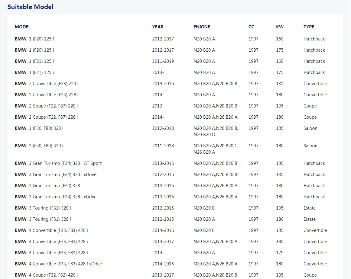
Task: Click '4 Convertible (F33, F83) 428 i xDrive'
Action: [x=65, y=264]
